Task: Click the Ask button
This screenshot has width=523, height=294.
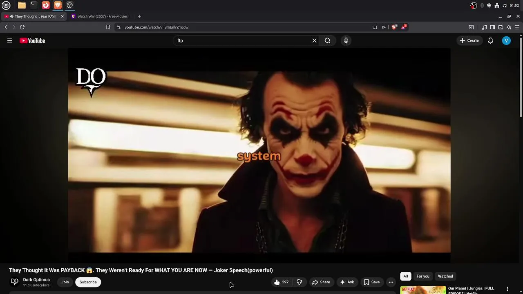Action: click(346, 282)
